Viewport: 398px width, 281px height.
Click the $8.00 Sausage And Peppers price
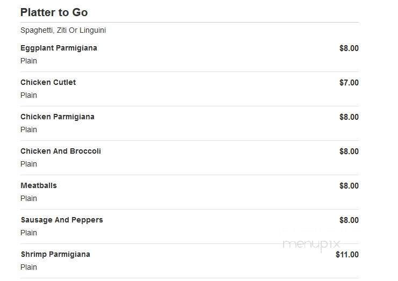point(349,220)
